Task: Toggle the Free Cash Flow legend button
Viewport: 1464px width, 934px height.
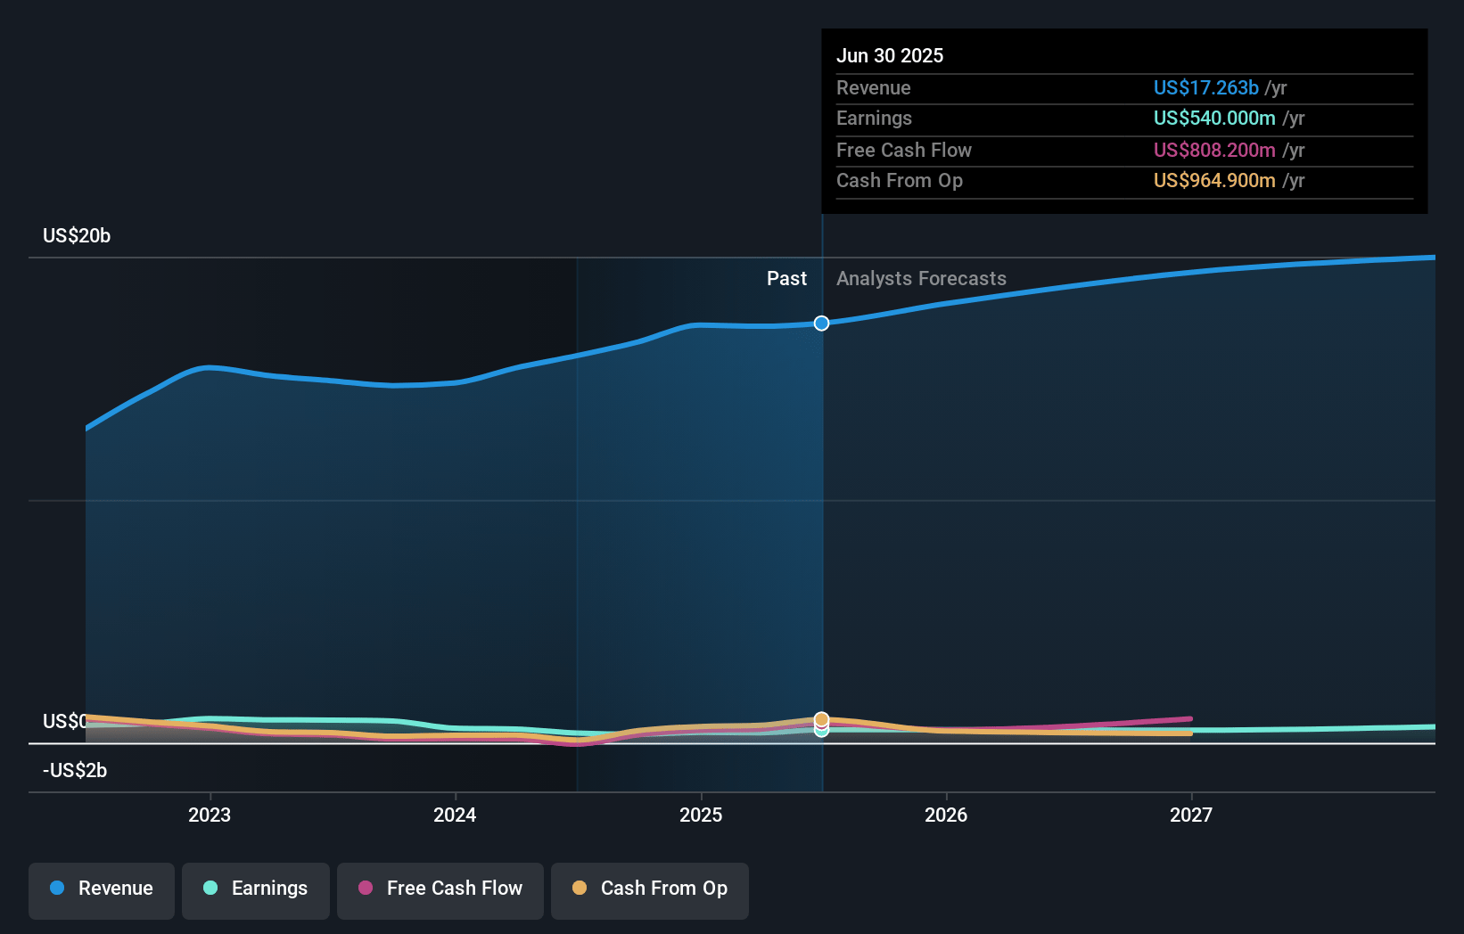Action: [x=440, y=890]
